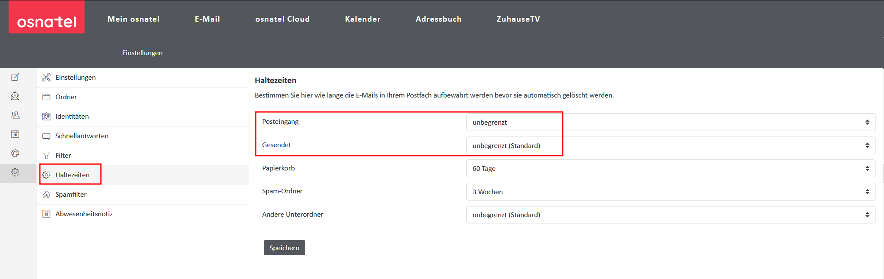Go to osnatel Cloud in top navigation
The height and width of the screenshot is (279, 884).
click(x=282, y=19)
